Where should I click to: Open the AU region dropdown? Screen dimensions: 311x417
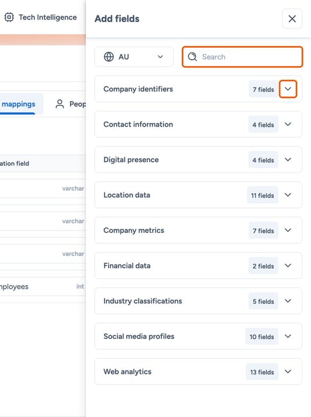click(134, 57)
